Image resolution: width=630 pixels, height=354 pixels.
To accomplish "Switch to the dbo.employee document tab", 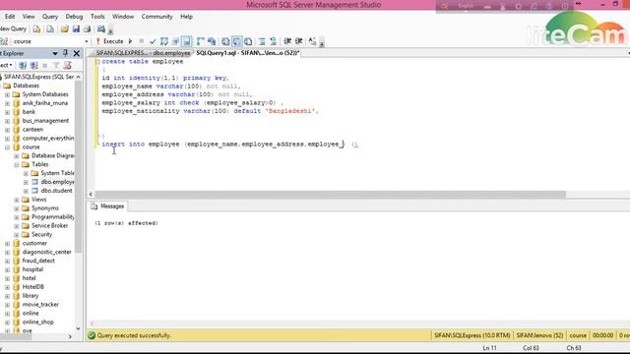I will [x=143, y=53].
